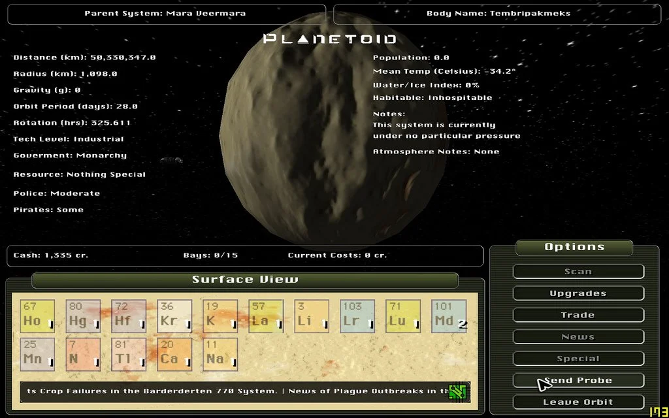Pick the Lithium (Li) element tile
The image size is (669, 418).
coord(312,316)
